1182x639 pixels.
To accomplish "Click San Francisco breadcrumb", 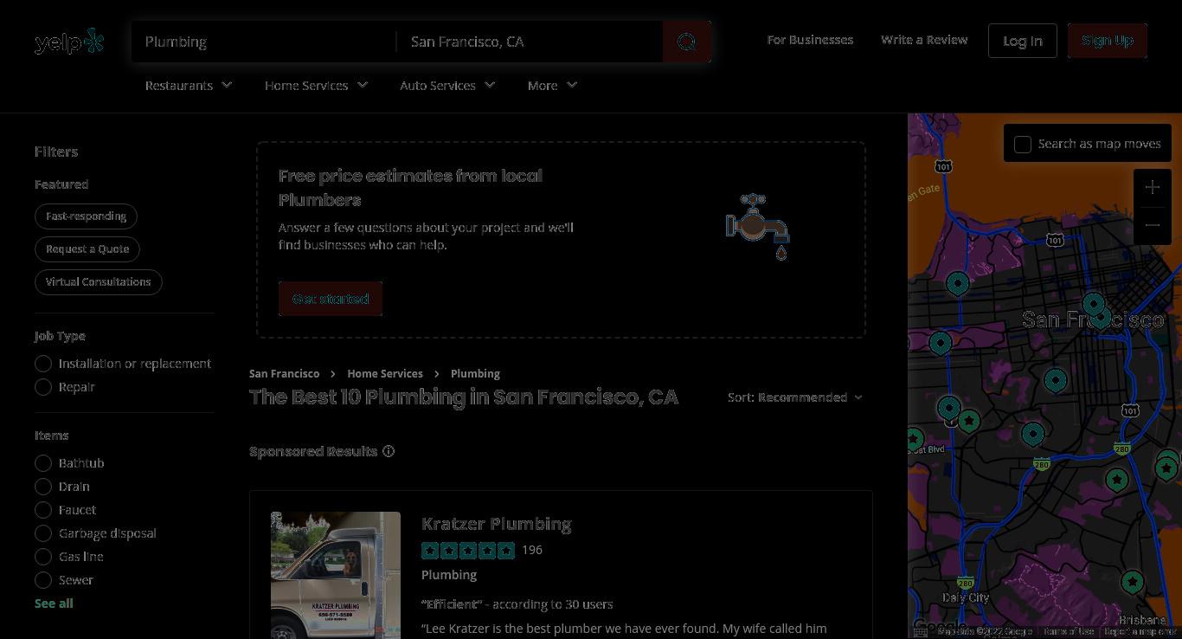I will 284,374.
